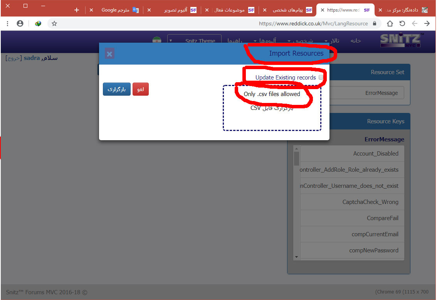Viewport: 437px width, 300px height.
Task: Enable the Update Existing records checkbox
Action: pos(321,77)
